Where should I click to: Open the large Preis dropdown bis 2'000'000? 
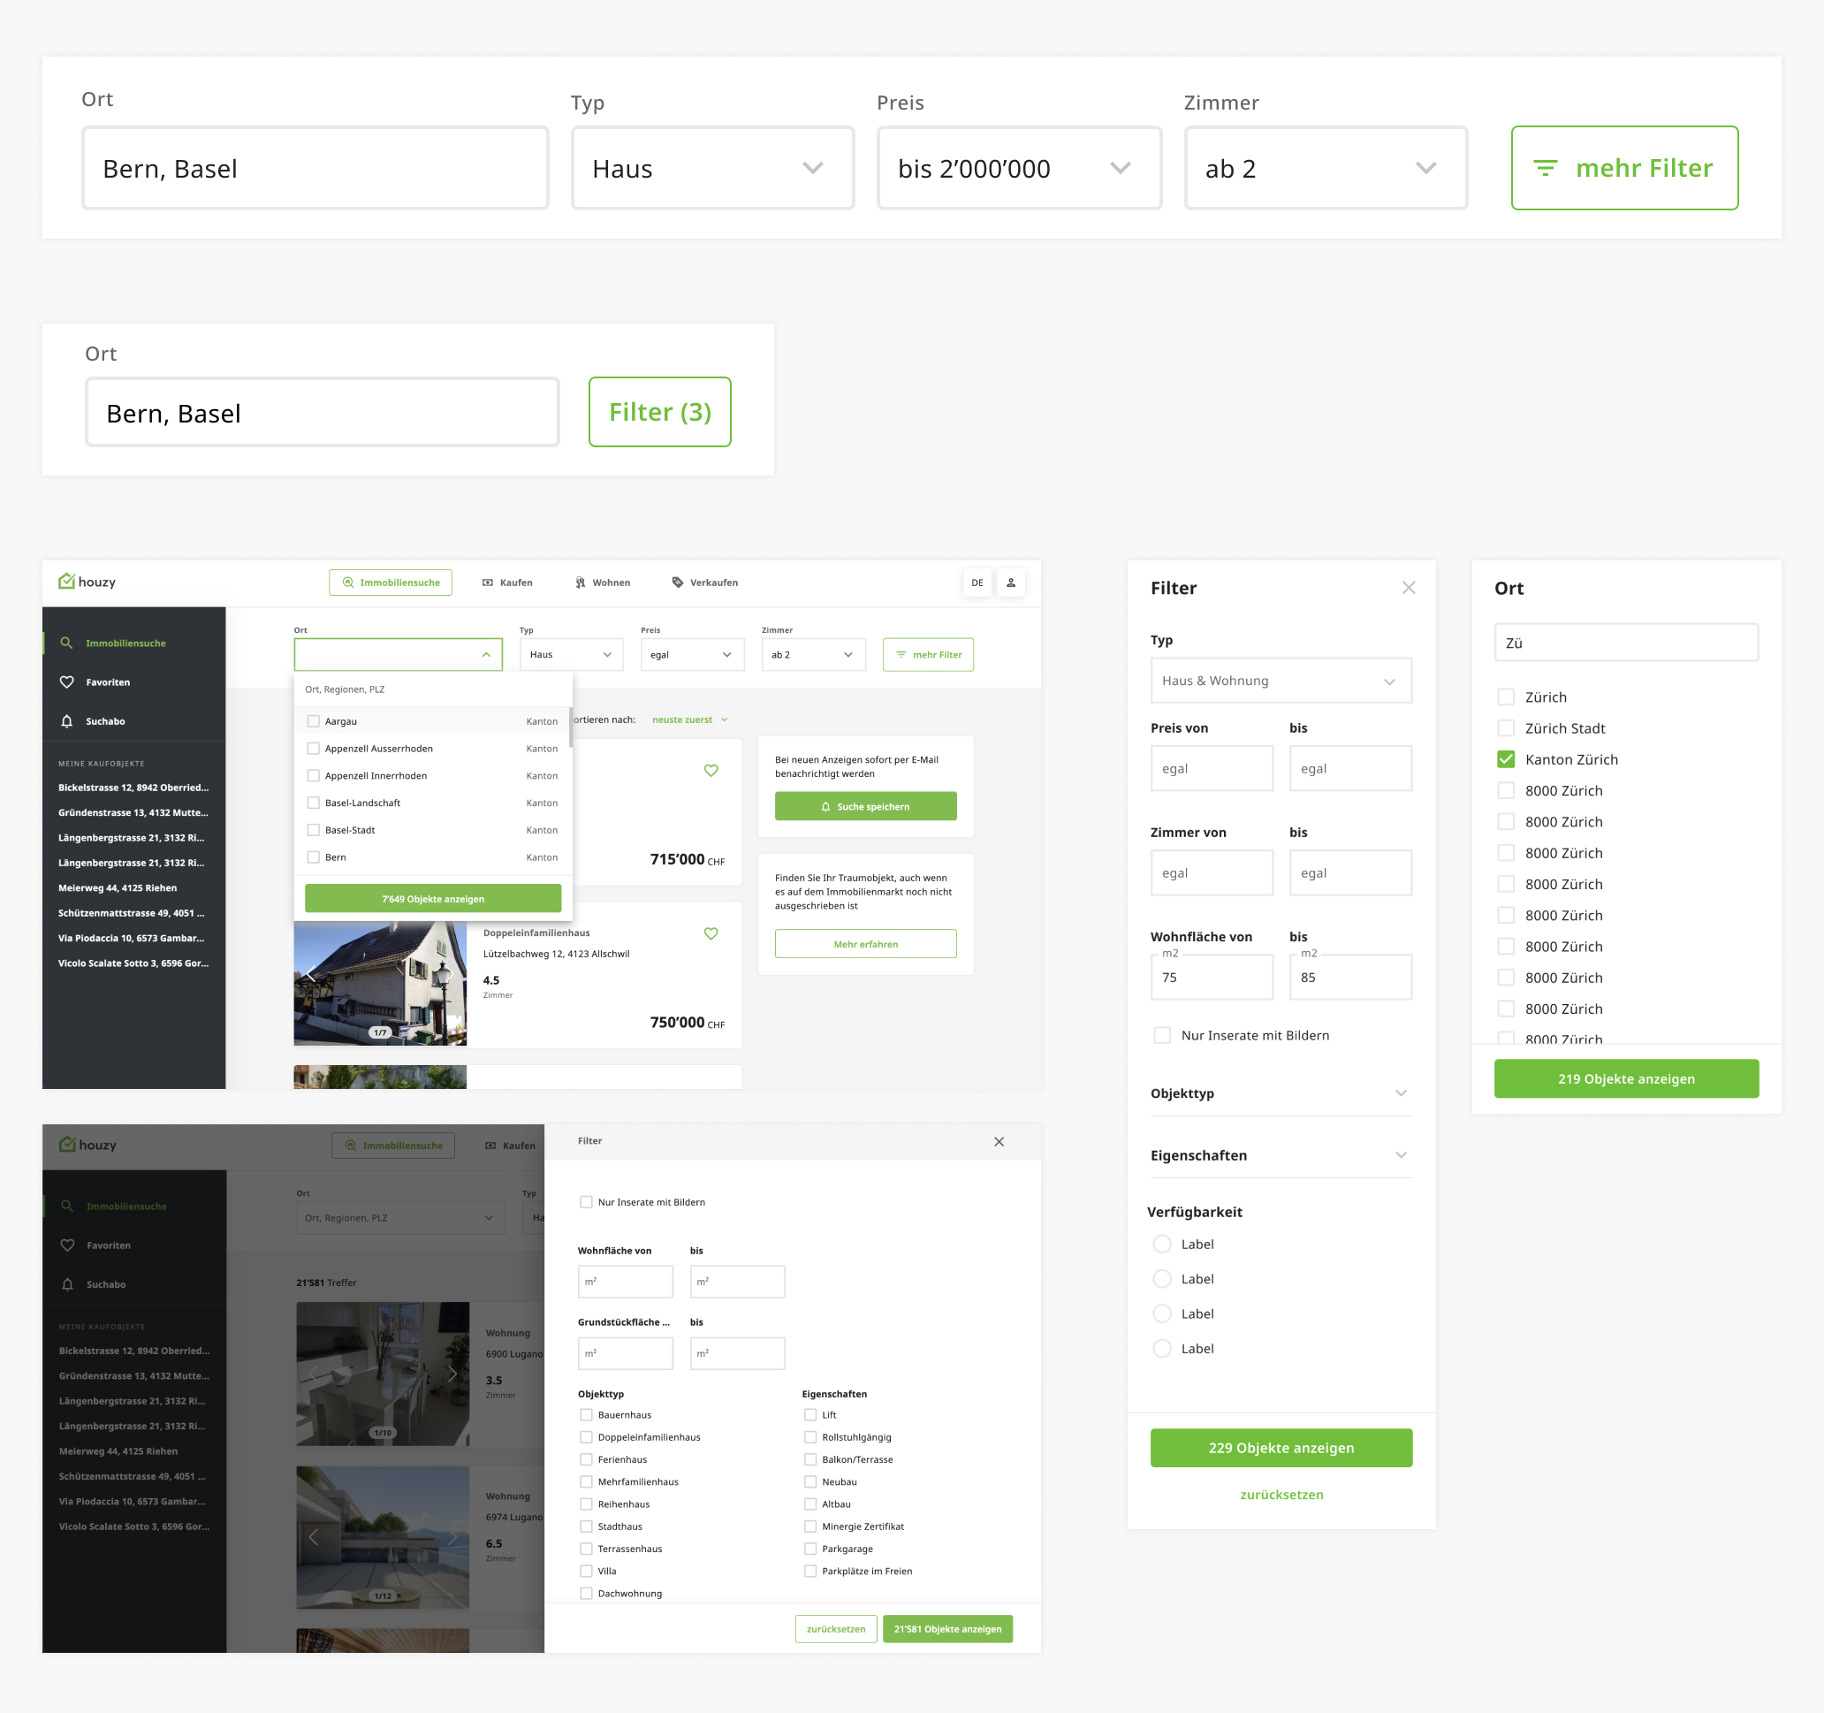point(1018,168)
